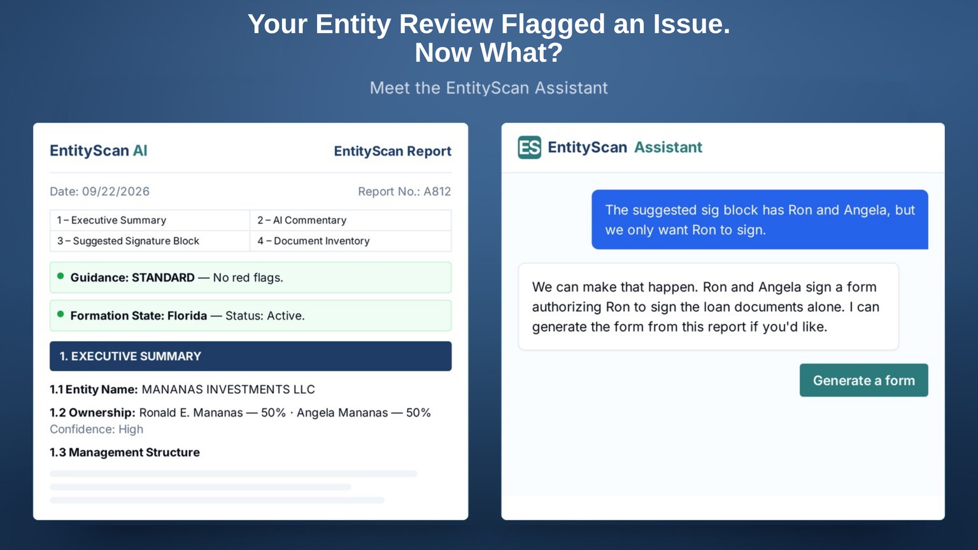This screenshot has width=978, height=550.
Task: Click the EntityScan Report title
Action: click(x=392, y=152)
